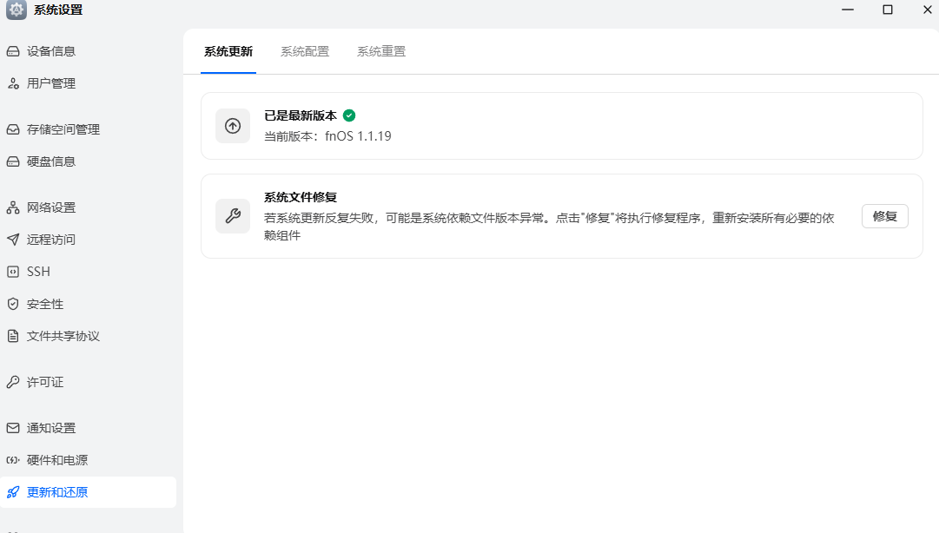Open the 系统重置 tab
This screenshot has width=939, height=533.
(x=381, y=51)
